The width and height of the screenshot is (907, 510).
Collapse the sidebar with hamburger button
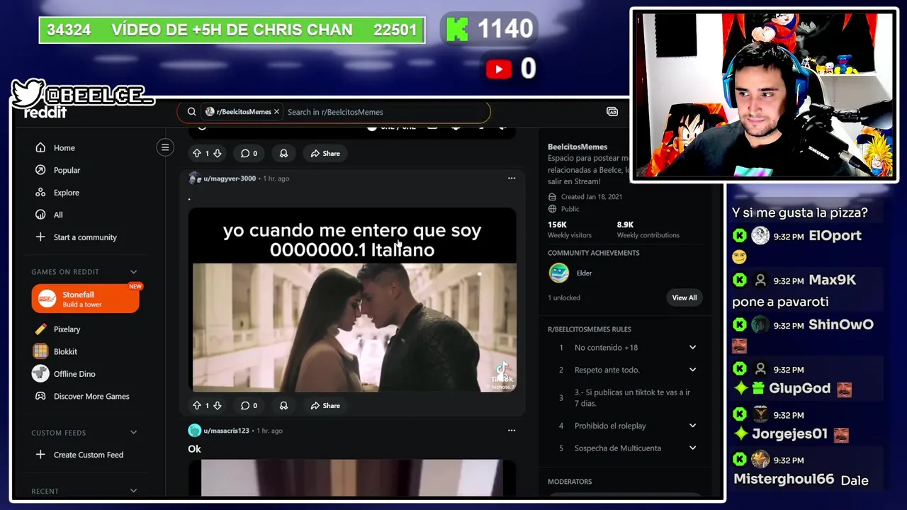[165, 147]
